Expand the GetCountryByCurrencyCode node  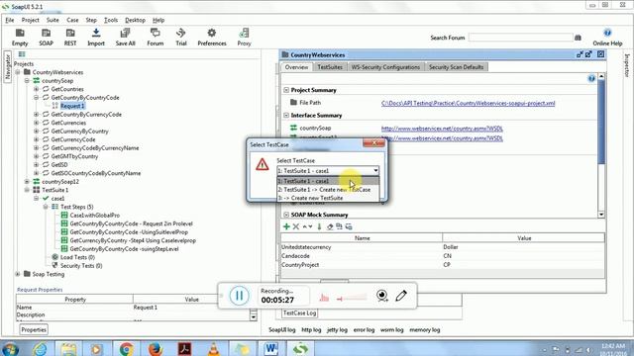37,115
